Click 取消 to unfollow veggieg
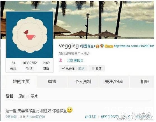Image resolution: width=156 pixels, height=122 pixels. pos(81,68)
